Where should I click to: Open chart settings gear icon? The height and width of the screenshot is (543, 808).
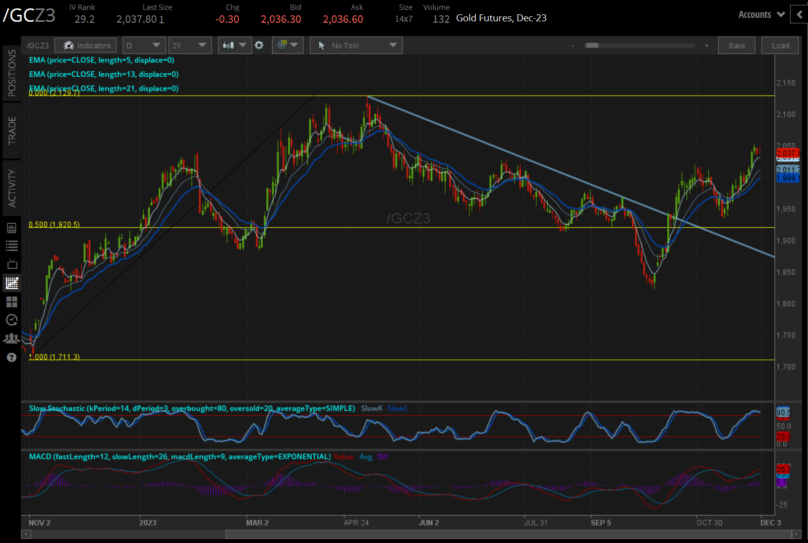[259, 46]
